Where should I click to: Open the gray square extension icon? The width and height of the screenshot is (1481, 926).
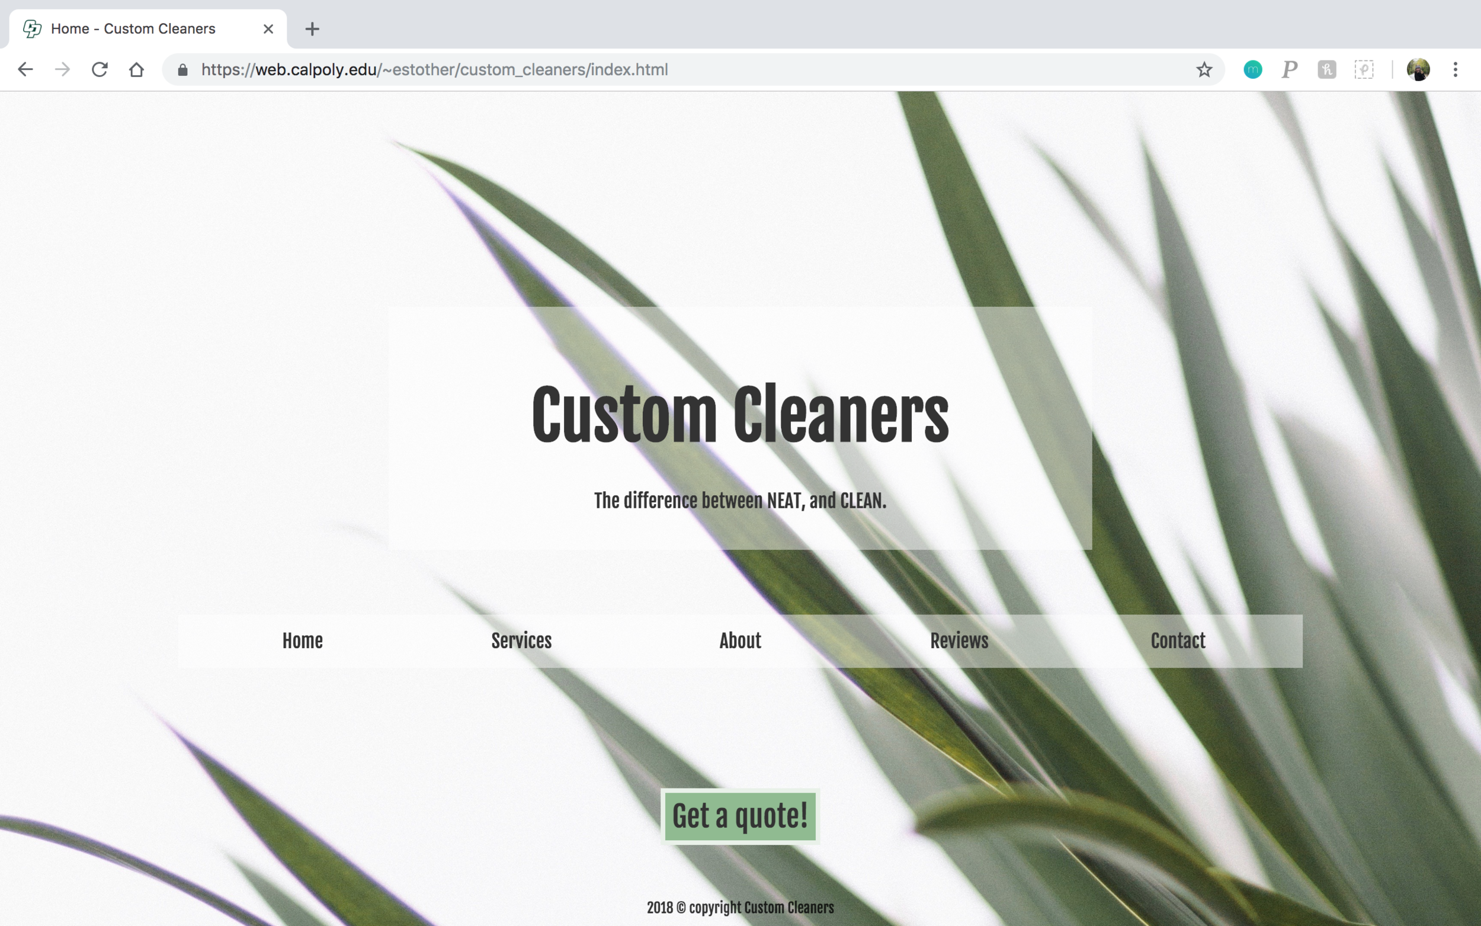(1327, 69)
